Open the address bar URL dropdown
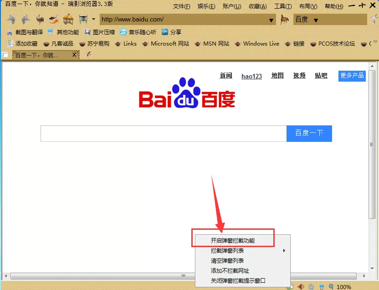Screen dimensions: 379x290 [x=271, y=21]
